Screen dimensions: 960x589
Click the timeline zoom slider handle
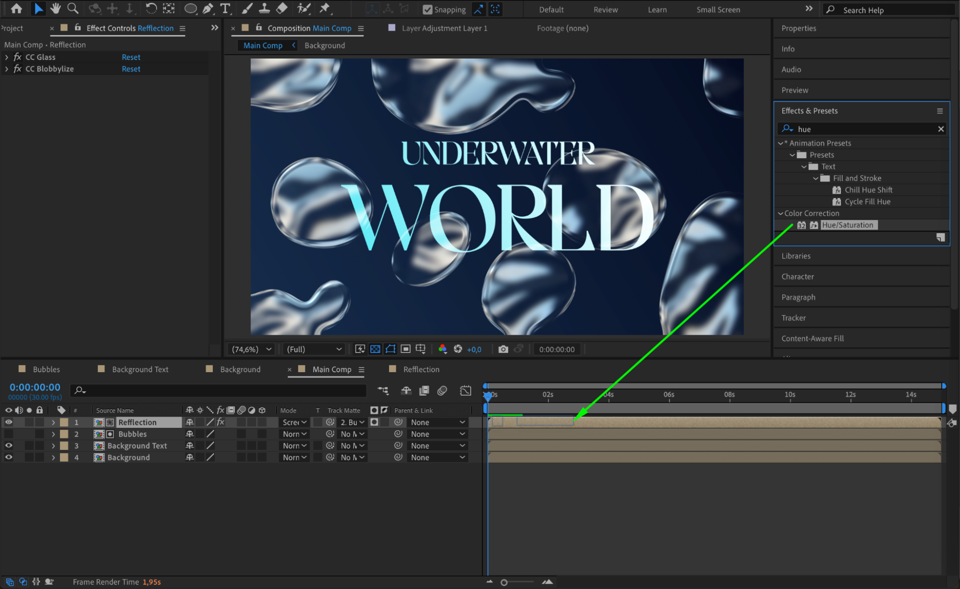504,582
